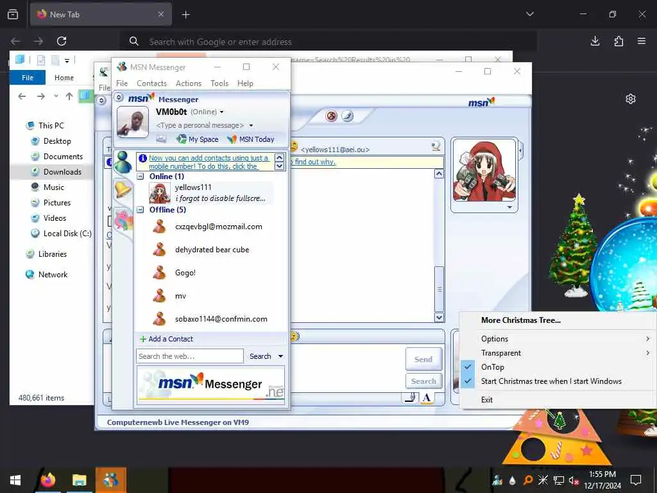Click yellows111's anime display picture

tap(484, 170)
